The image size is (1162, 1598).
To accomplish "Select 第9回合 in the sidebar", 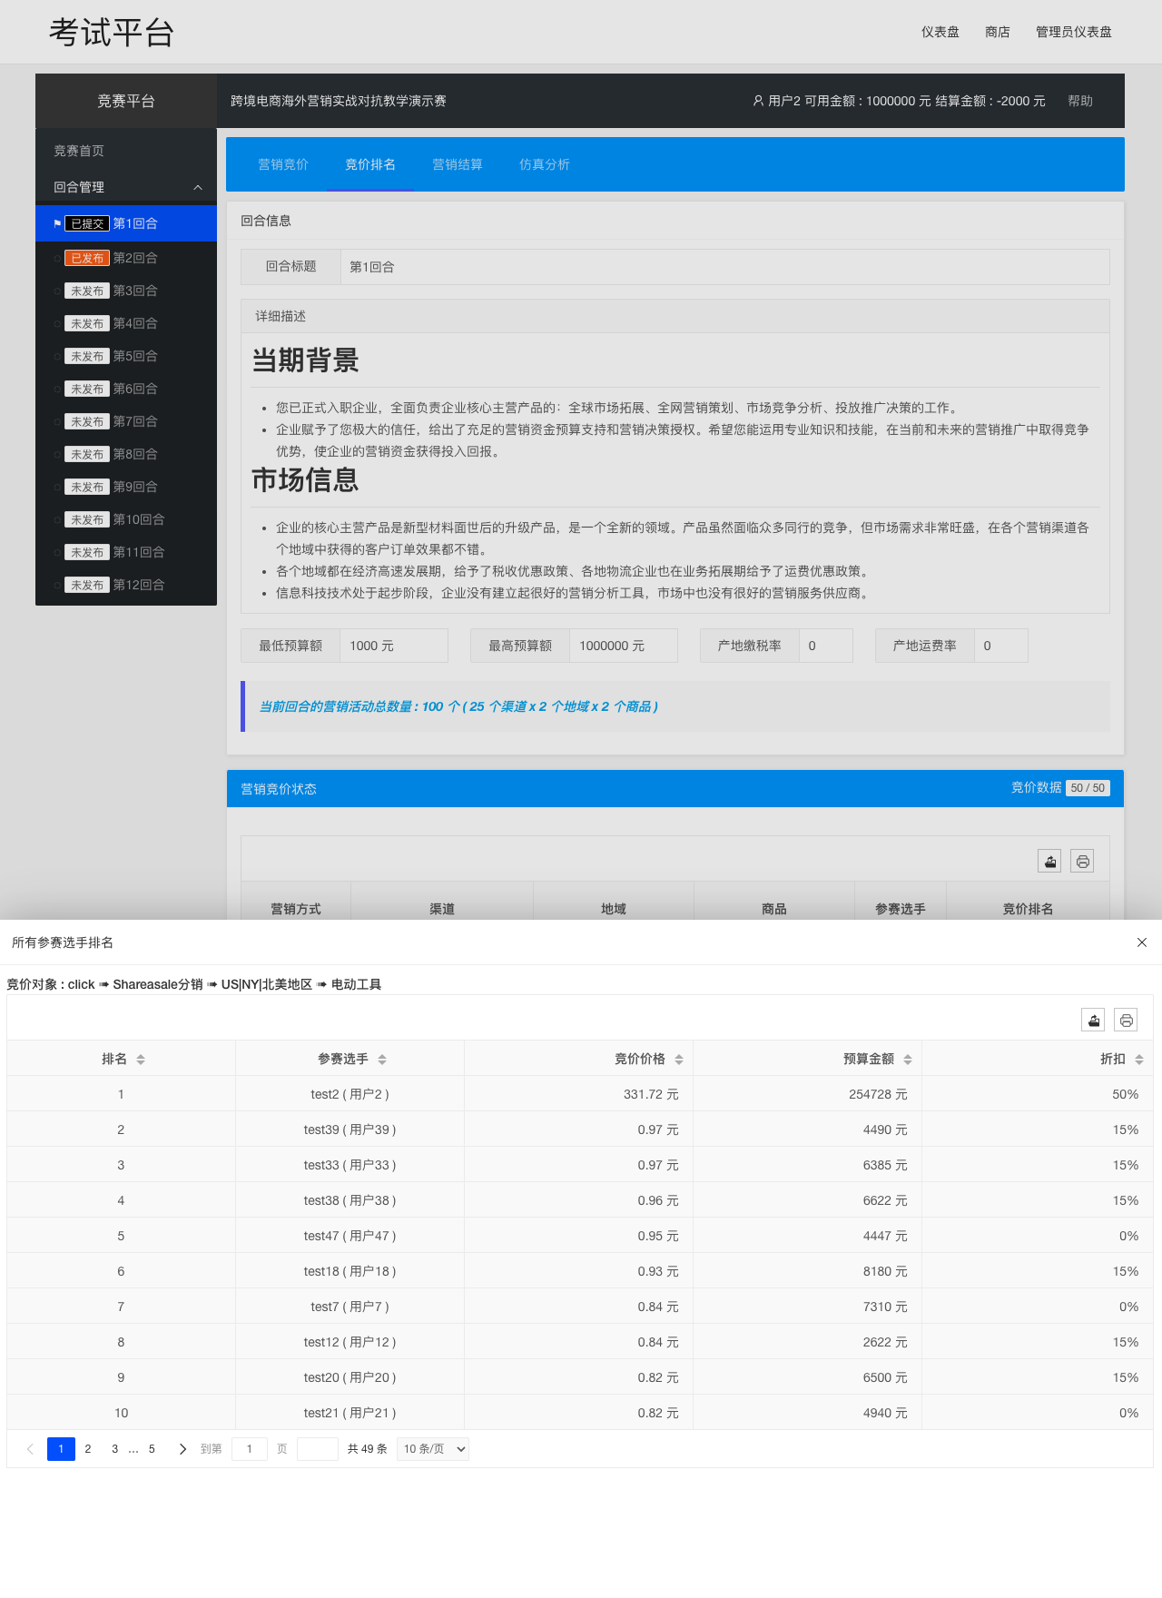I will pyautogui.click(x=126, y=487).
